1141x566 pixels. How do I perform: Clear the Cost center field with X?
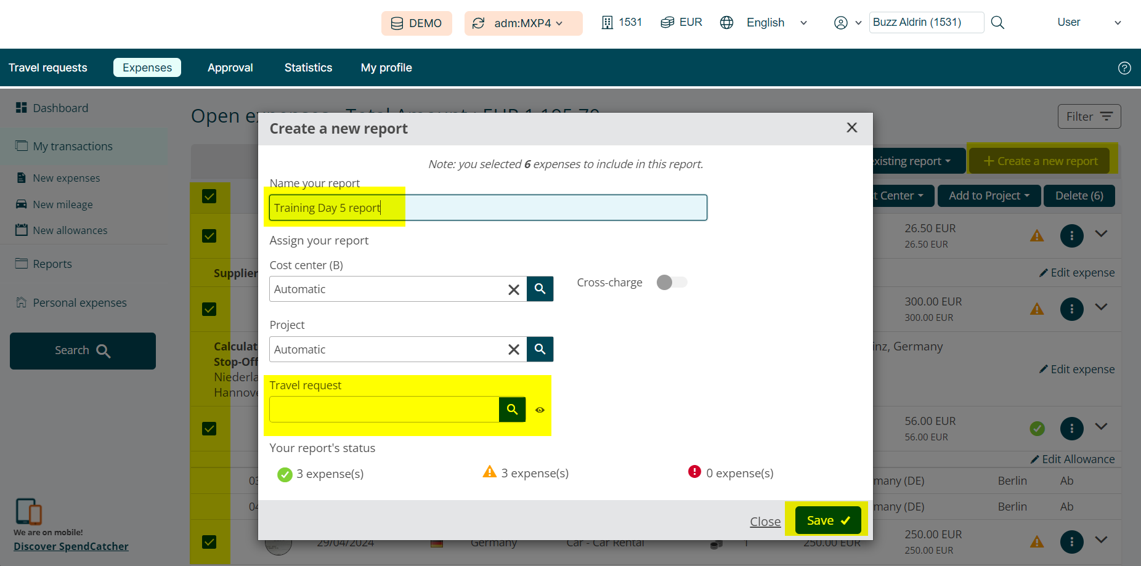(513, 289)
